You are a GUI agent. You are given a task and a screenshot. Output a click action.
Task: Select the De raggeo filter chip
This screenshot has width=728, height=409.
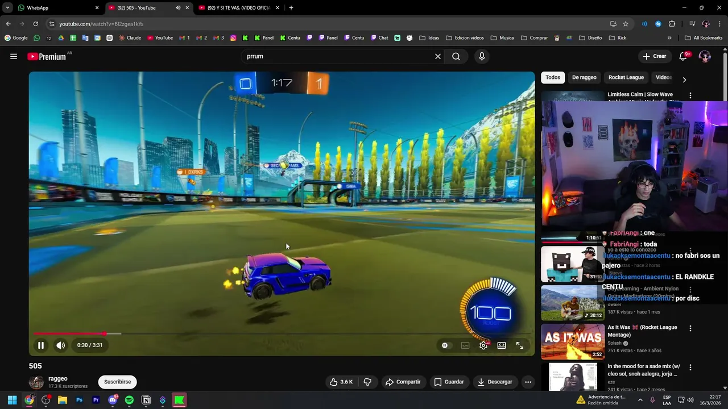tap(584, 77)
